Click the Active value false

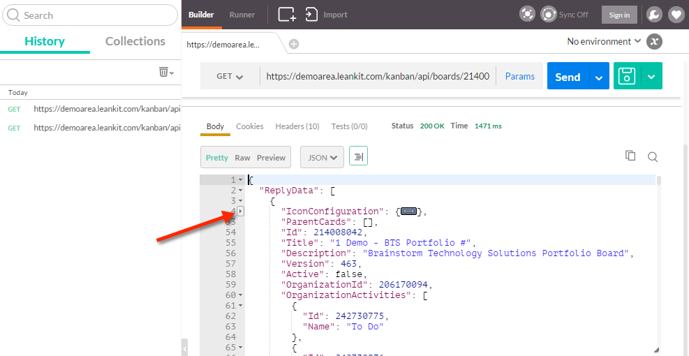click(348, 274)
